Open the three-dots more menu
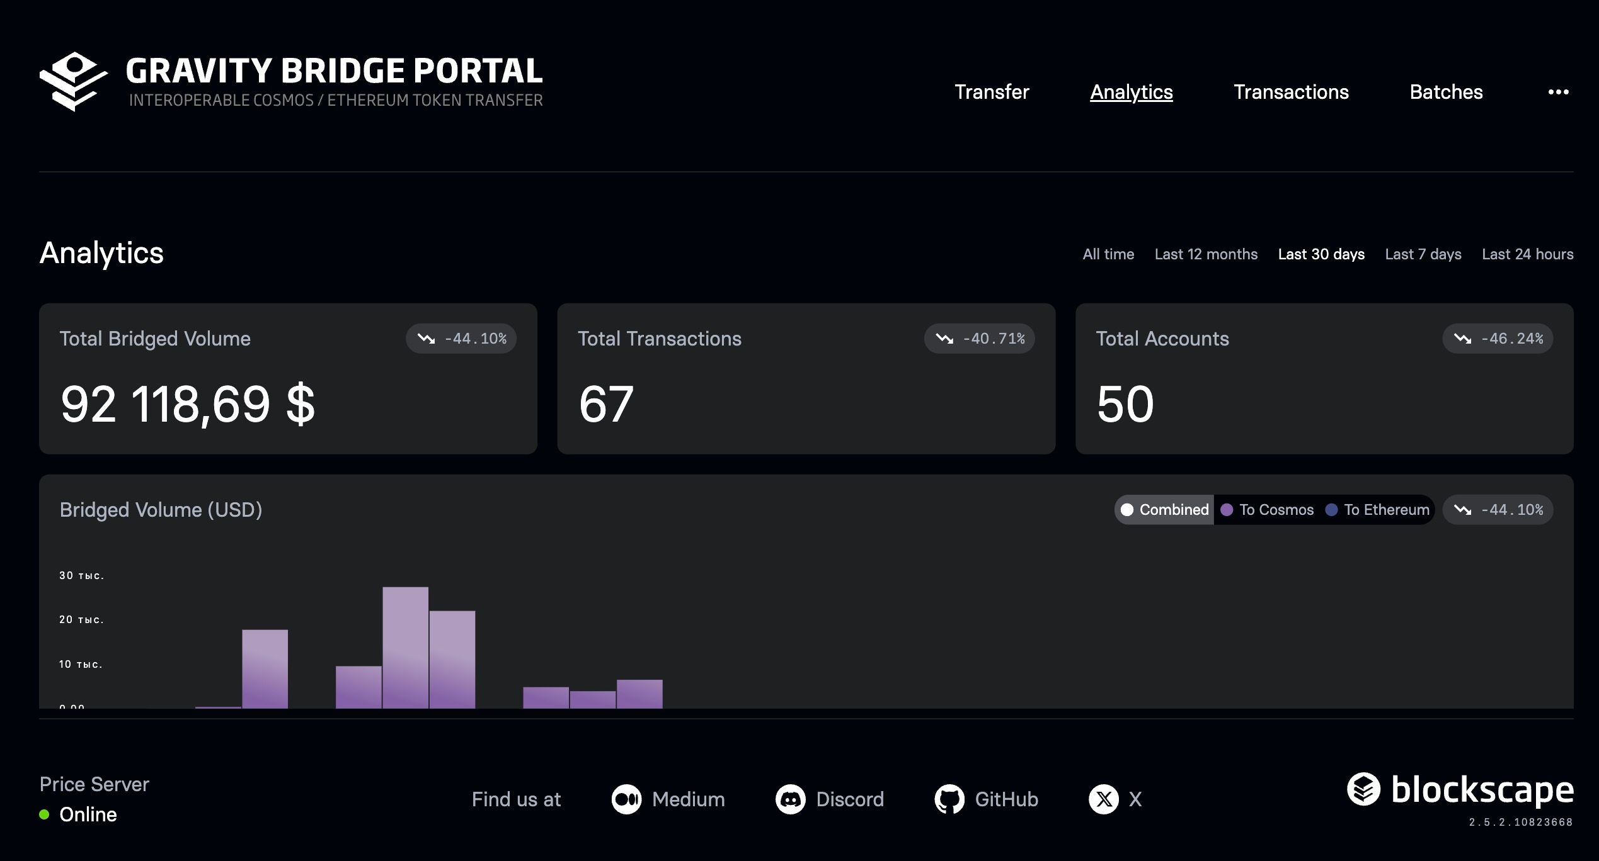The width and height of the screenshot is (1599, 861). [1558, 92]
